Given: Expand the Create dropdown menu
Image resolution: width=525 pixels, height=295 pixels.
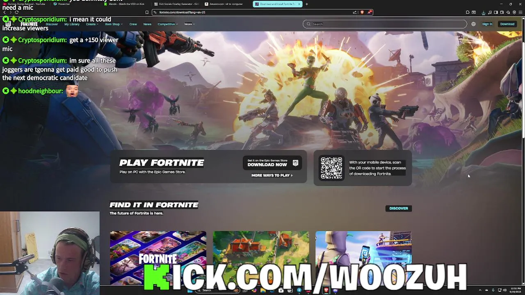Looking at the screenshot, I should tap(92, 24).
